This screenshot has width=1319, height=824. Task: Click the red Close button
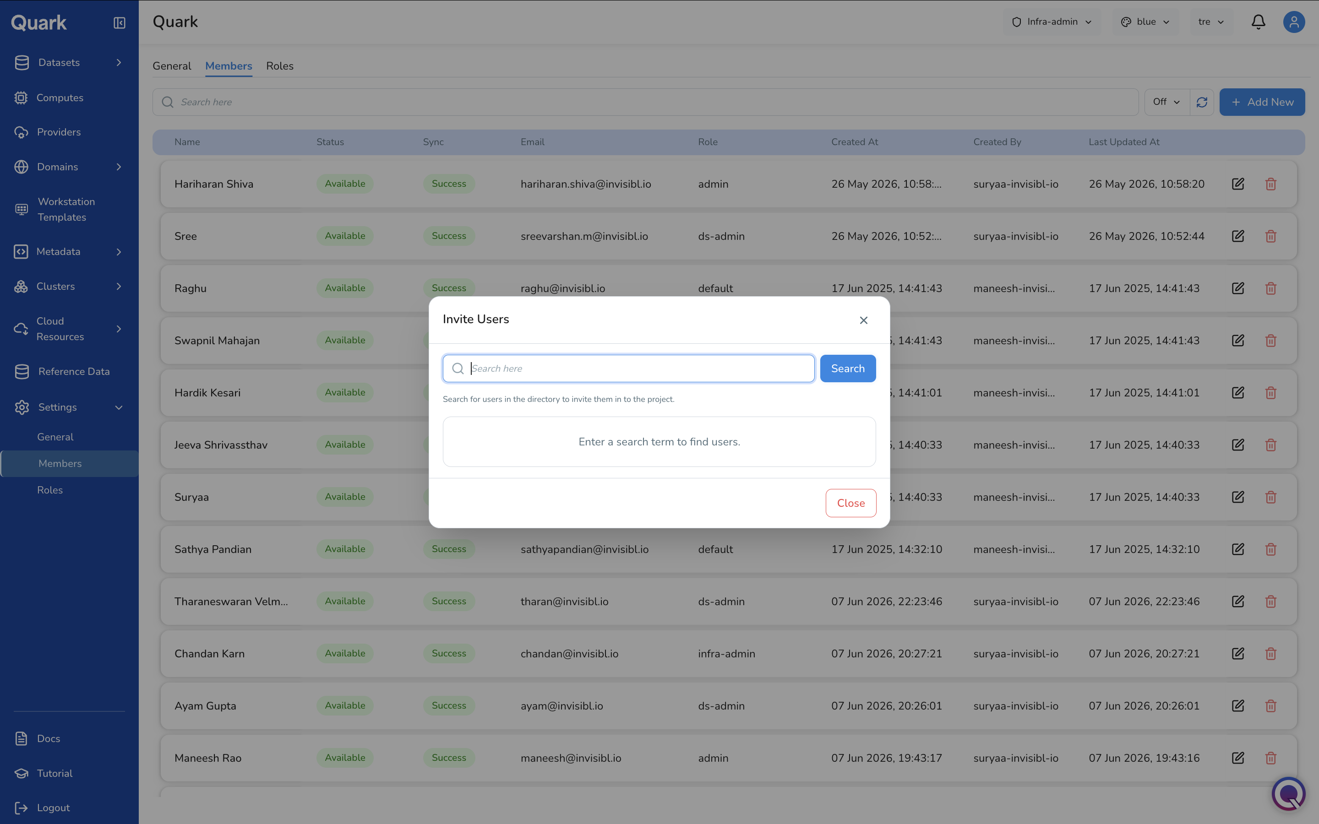pos(851,503)
